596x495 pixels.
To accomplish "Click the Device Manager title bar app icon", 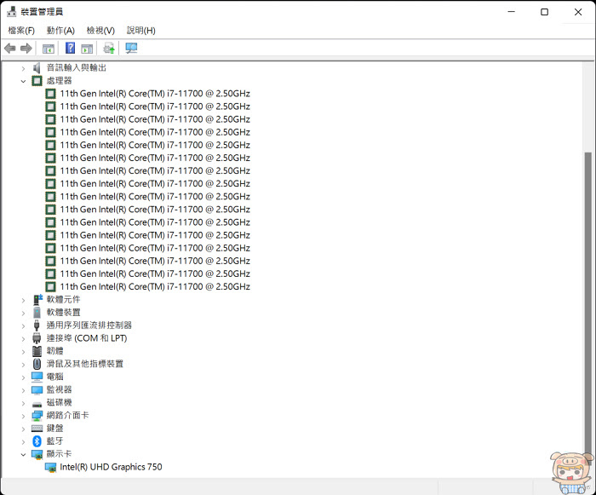I will point(11,12).
